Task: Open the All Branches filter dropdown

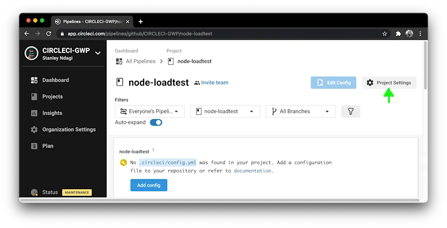Action: [x=300, y=111]
